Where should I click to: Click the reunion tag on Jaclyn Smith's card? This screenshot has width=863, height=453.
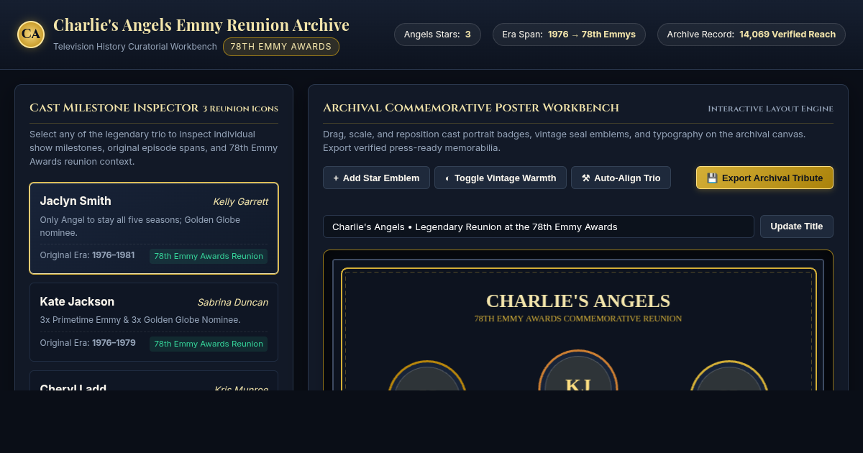[x=209, y=256]
